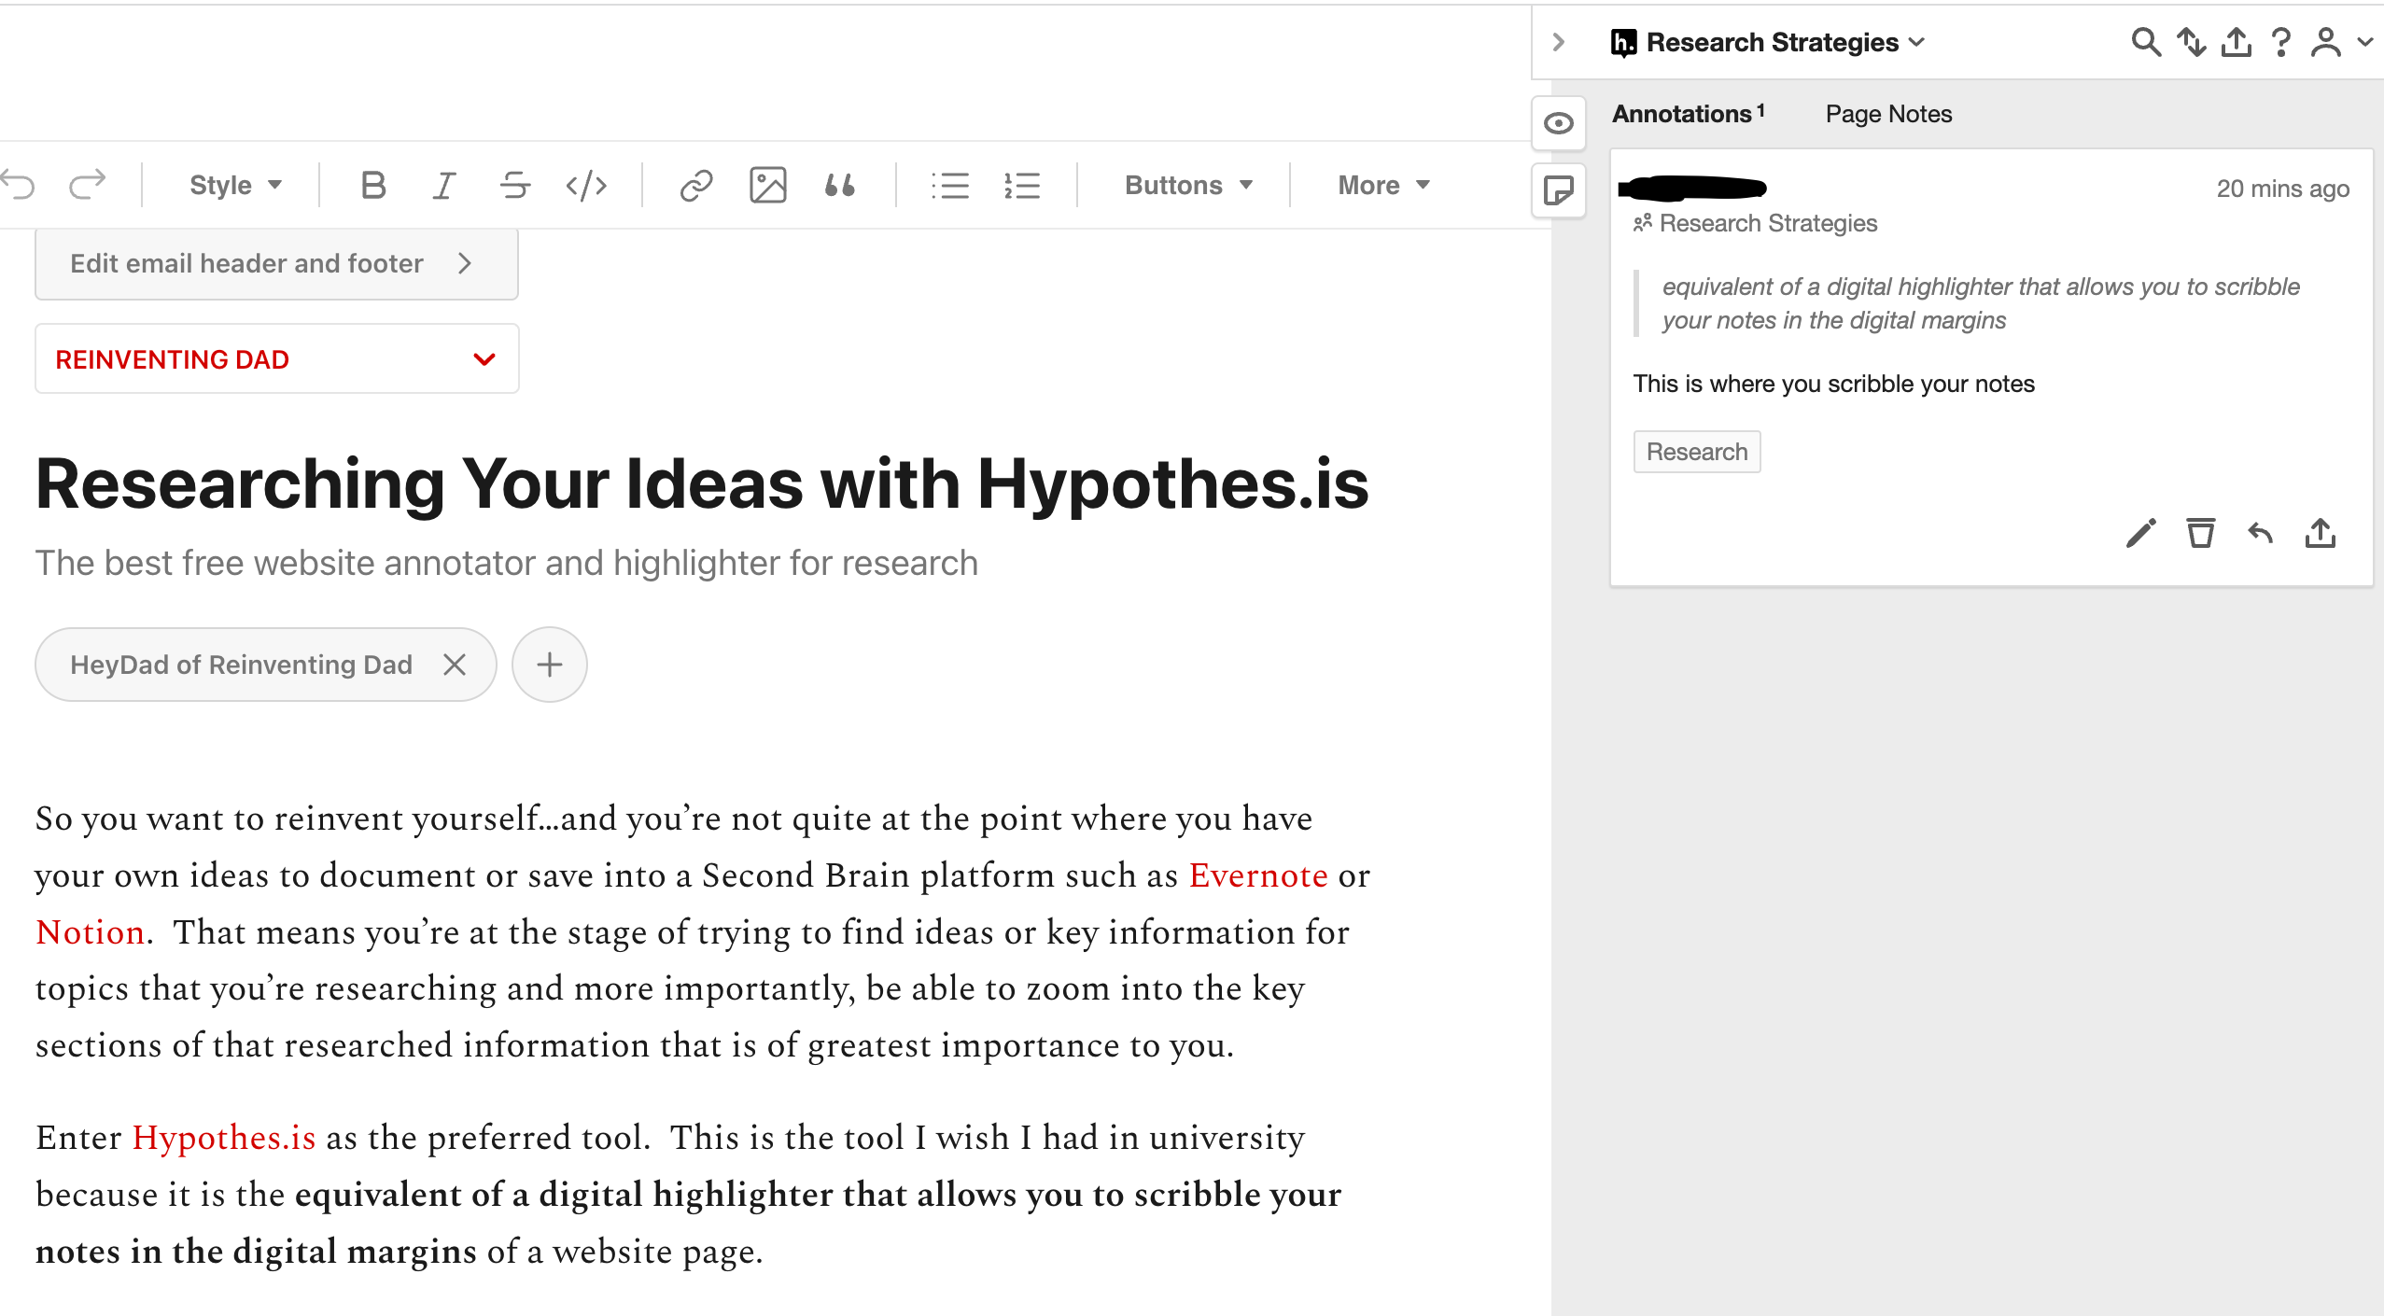This screenshot has height=1316, width=2384.
Task: Apply italic formatting
Action: [444, 185]
